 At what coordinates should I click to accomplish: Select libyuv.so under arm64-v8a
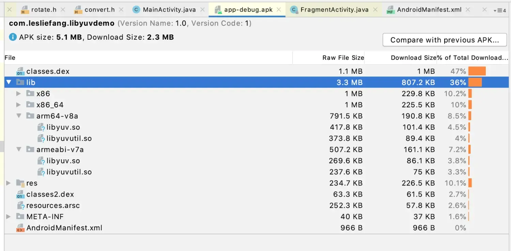[63, 127]
